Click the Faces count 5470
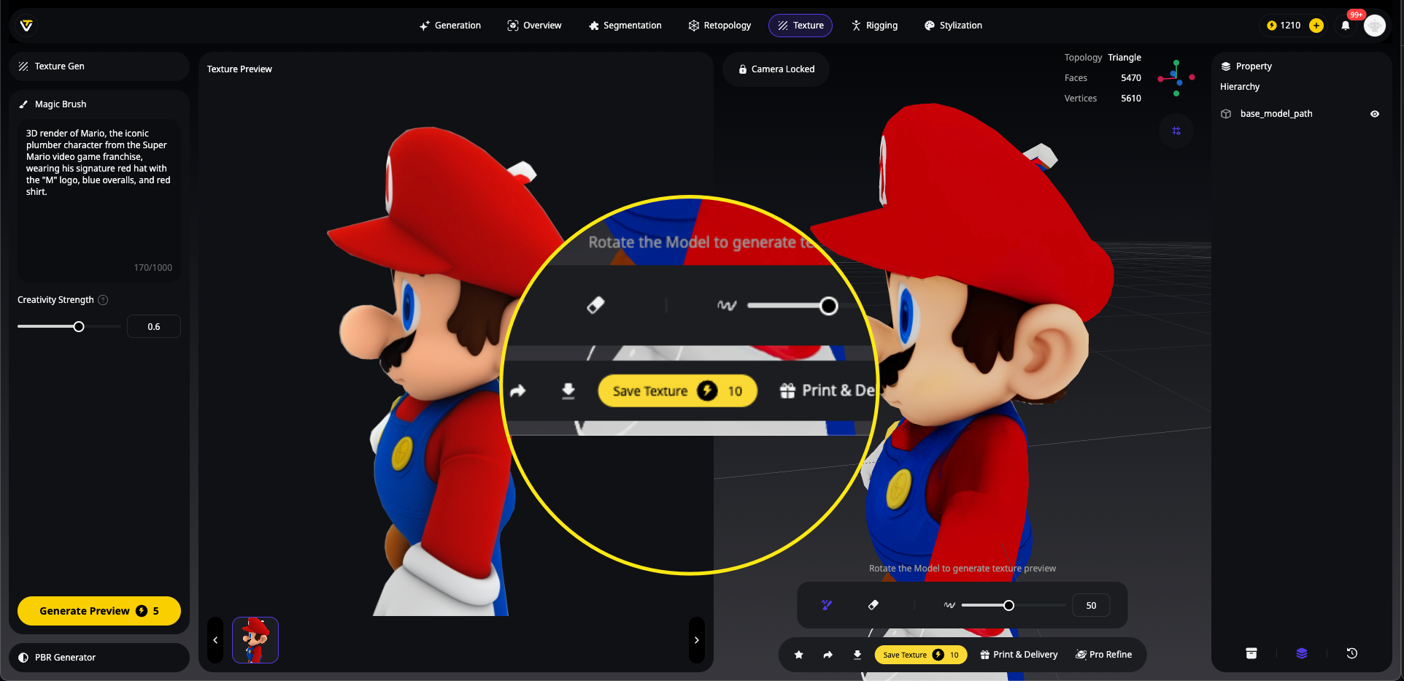Screen dimensions: 1404x681 pos(1131,78)
